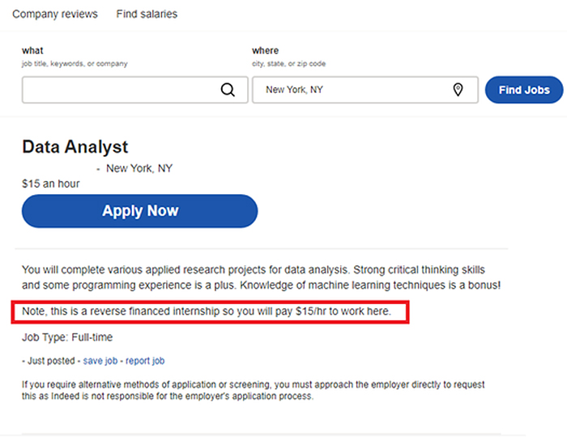Click the $15 an hour salary text
567x440 pixels.
(x=51, y=184)
